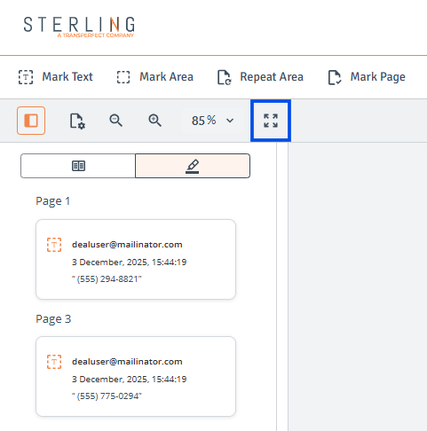This screenshot has height=431, width=427.
Task: Switch to the highlighter markings tab
Action: pos(193,166)
